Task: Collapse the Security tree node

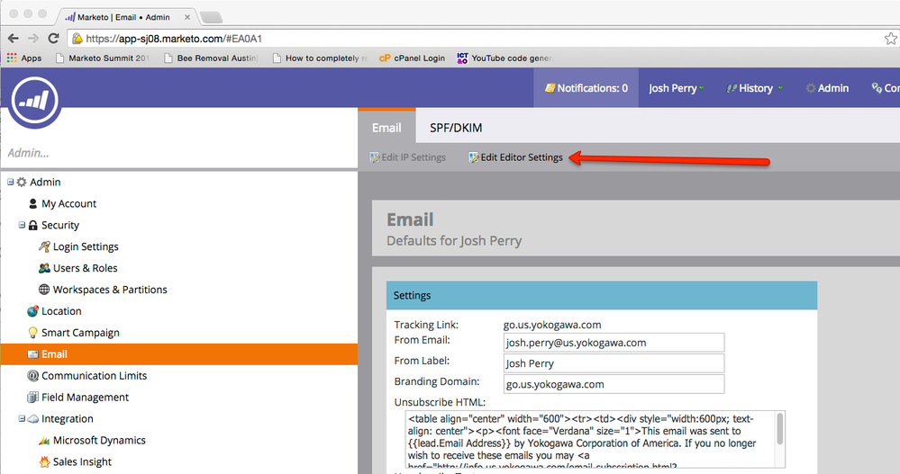Action: pos(22,225)
